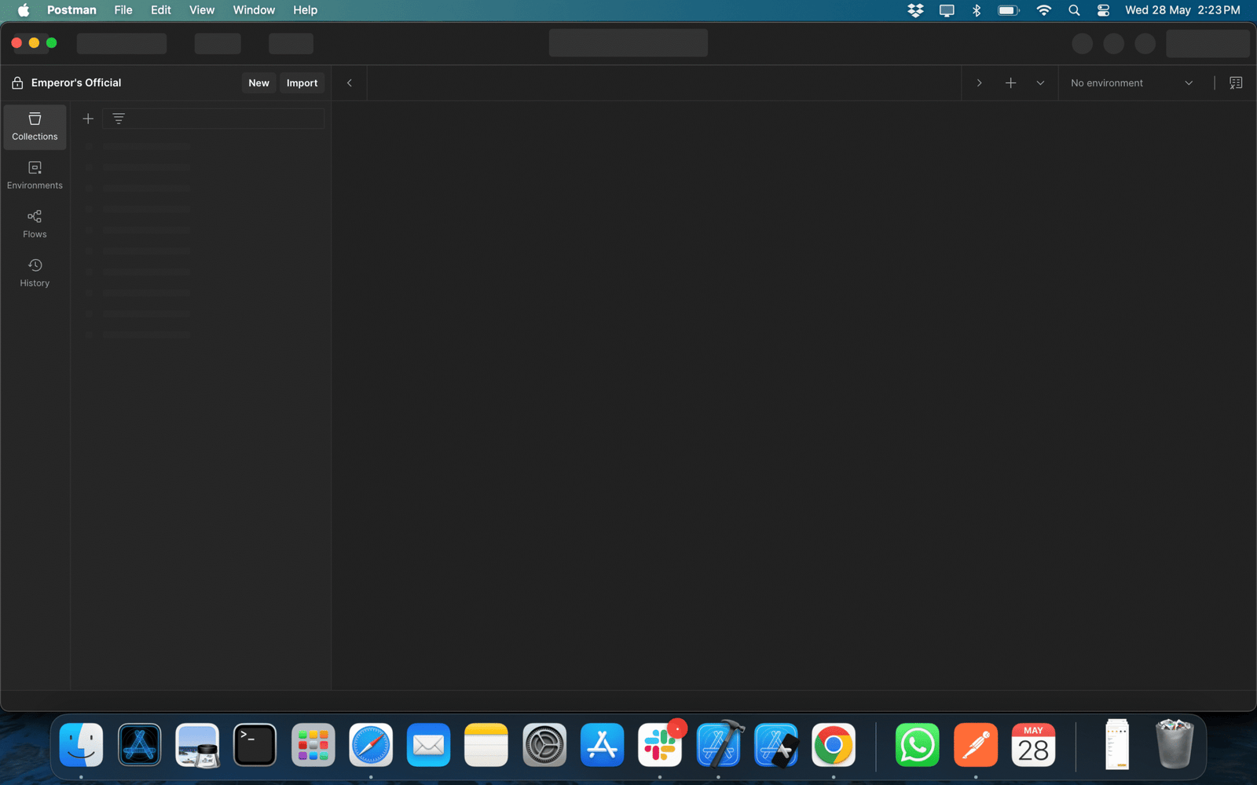The image size is (1257, 785).
Task: Expand the No environment dropdown
Action: click(1131, 83)
